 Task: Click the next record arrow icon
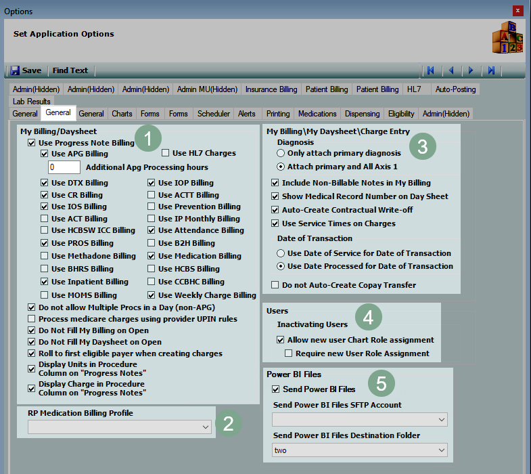coord(471,70)
